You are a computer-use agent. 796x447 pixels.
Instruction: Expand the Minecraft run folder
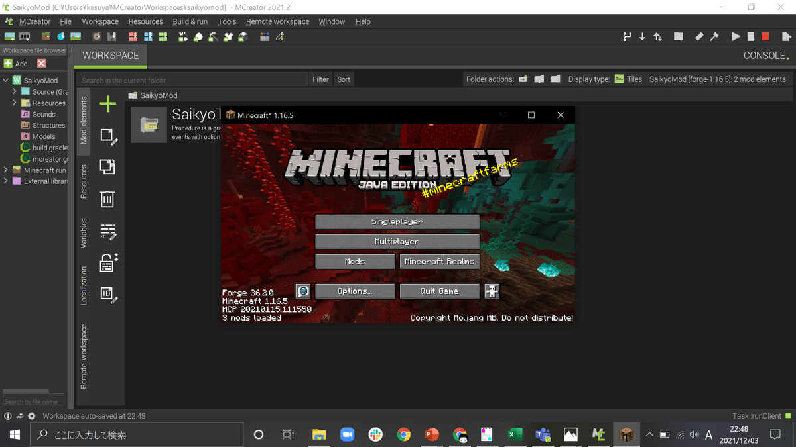5,170
